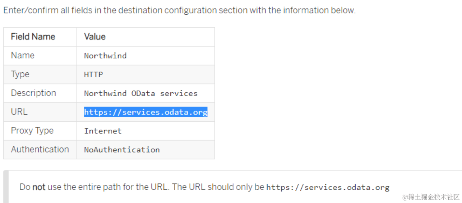462x203 pixels.
Task: Select the 'HTTP' type value
Action: click(x=93, y=74)
